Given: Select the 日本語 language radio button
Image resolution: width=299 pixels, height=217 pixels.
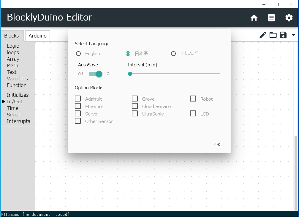Looking at the screenshot, I should click(128, 54).
